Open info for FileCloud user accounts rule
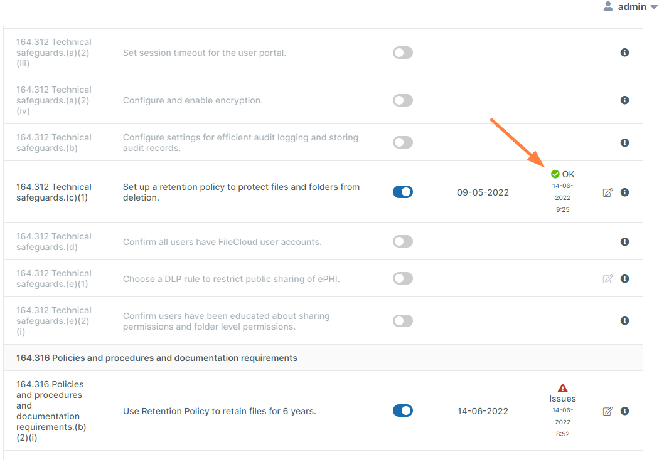669x460 pixels. tap(624, 242)
